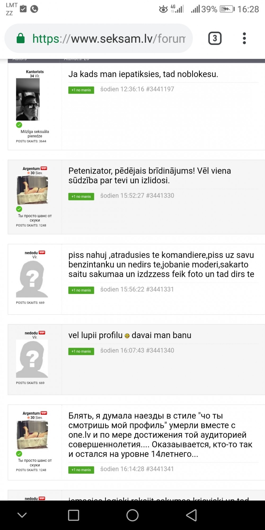Open recent apps square button
The height and width of the screenshot is (530, 265).
73,515
